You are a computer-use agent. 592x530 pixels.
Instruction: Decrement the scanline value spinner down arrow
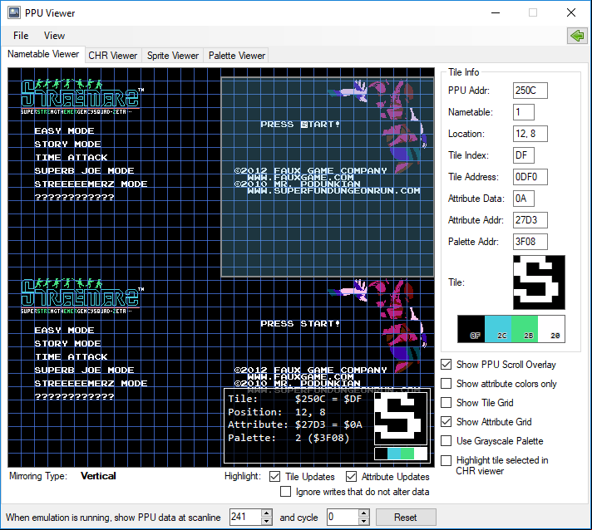[267, 521]
